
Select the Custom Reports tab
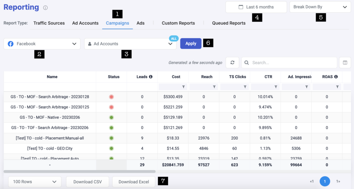point(178,23)
